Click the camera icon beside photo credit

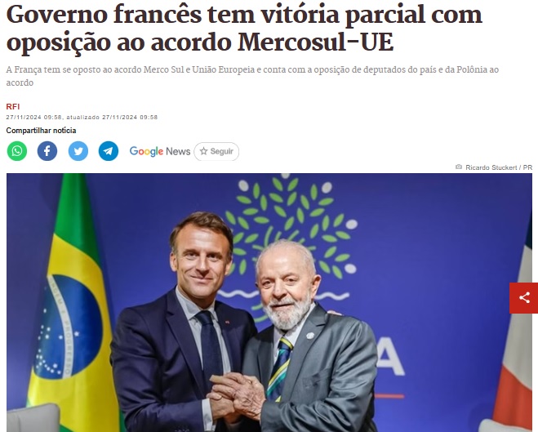pyautogui.click(x=458, y=167)
